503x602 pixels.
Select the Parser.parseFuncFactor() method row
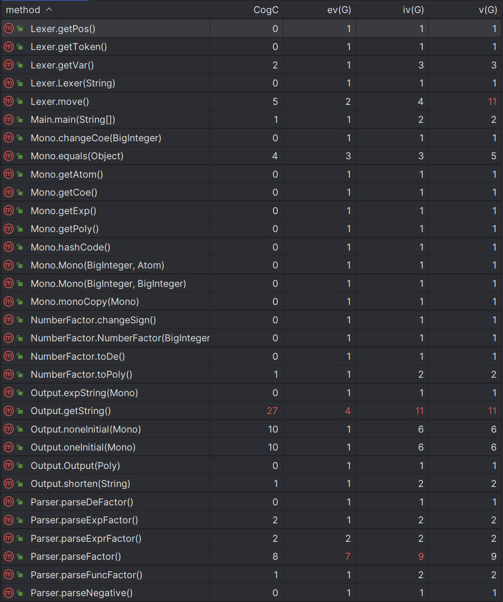tap(251, 575)
